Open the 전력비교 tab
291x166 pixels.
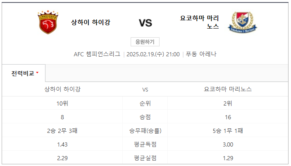24,73
